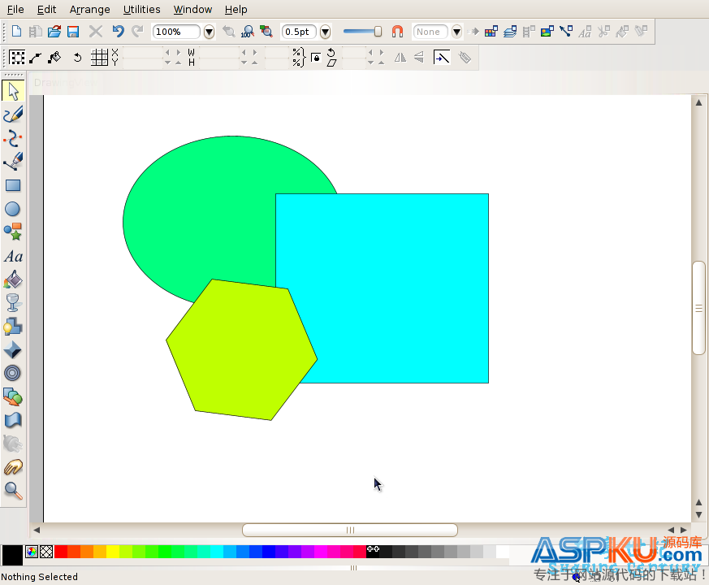This screenshot has height=585, width=709.
Task: Zoom to selected objects icon
Action: [x=266, y=31]
